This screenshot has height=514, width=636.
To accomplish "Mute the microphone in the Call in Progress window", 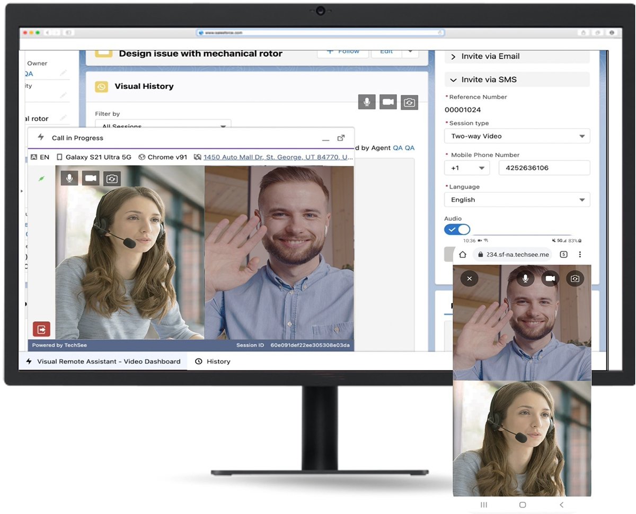I will point(69,178).
